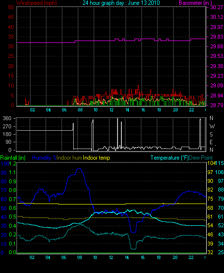Click hour label 12 under the windspeed graph

111,110
